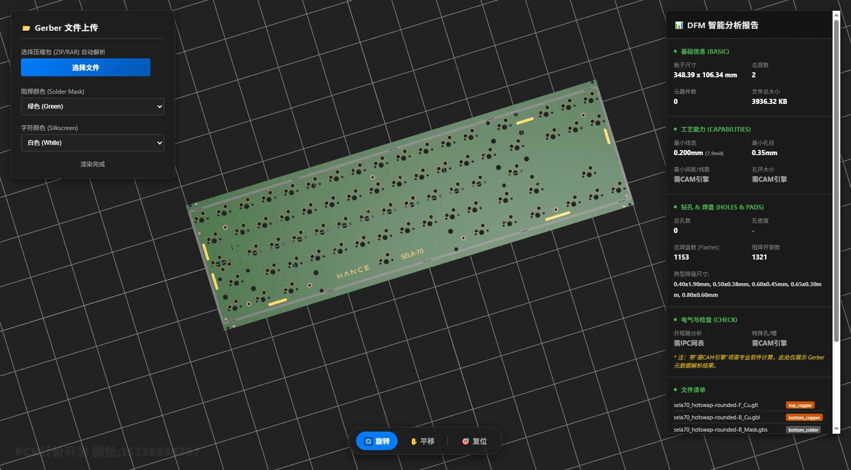Select file sela70_hotswap-rounded-F_Cu.gtl in the list
Screen dimensions: 851x470
[x=715, y=405]
